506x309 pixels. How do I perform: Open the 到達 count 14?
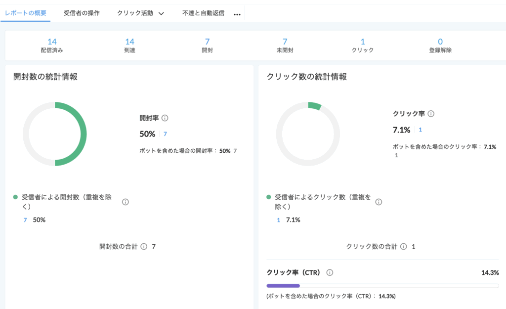click(130, 42)
